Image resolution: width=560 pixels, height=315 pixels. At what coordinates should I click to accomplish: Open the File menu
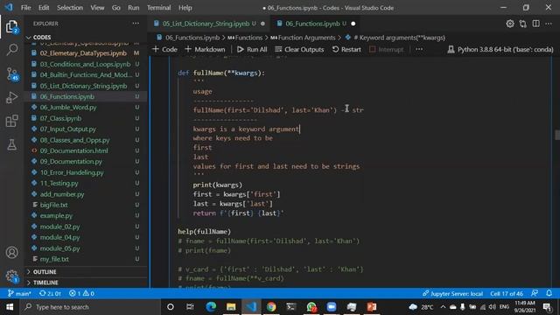click(x=25, y=8)
